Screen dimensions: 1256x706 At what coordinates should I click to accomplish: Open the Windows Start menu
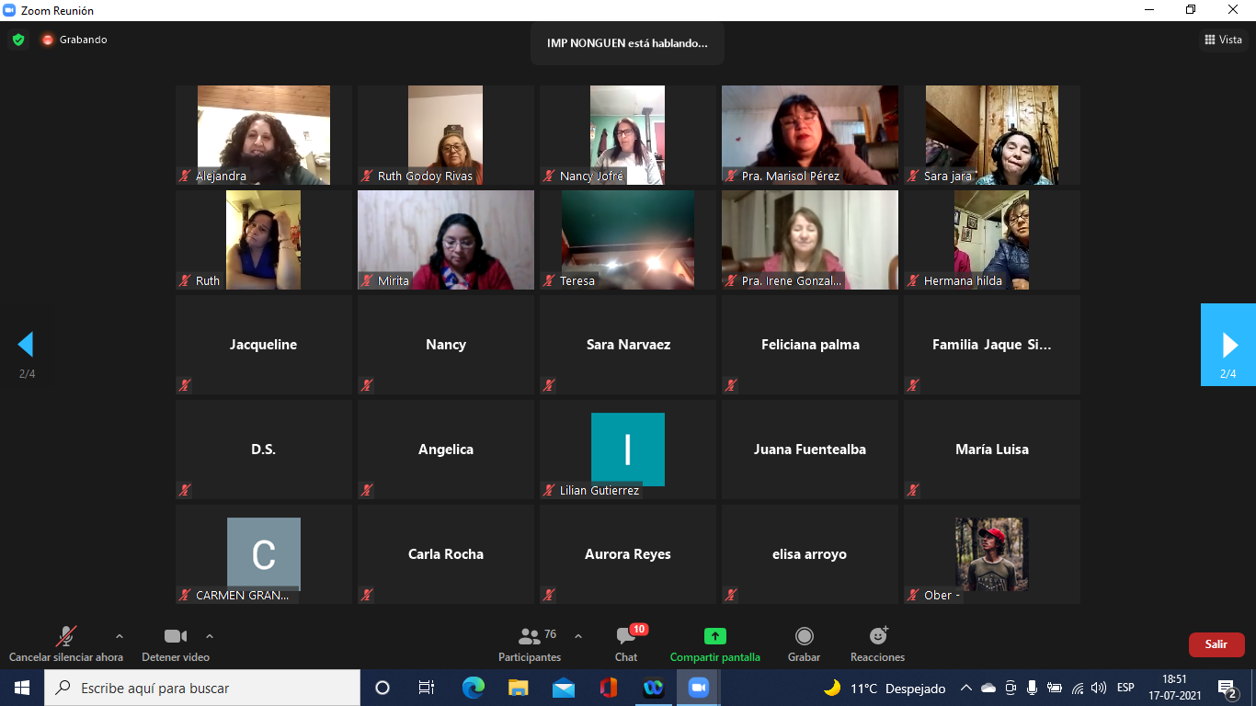pyautogui.click(x=22, y=688)
